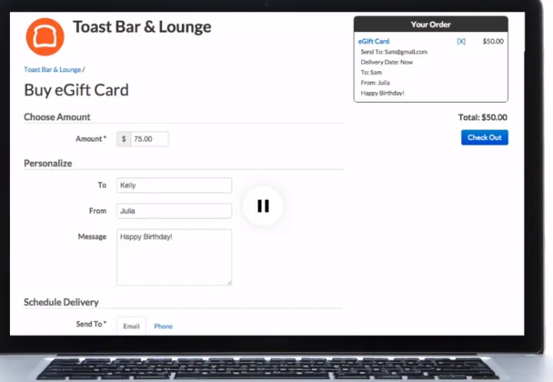Screen dimensions: 553x382
Task: Click the Total: $50.00 text
Action: click(x=482, y=118)
